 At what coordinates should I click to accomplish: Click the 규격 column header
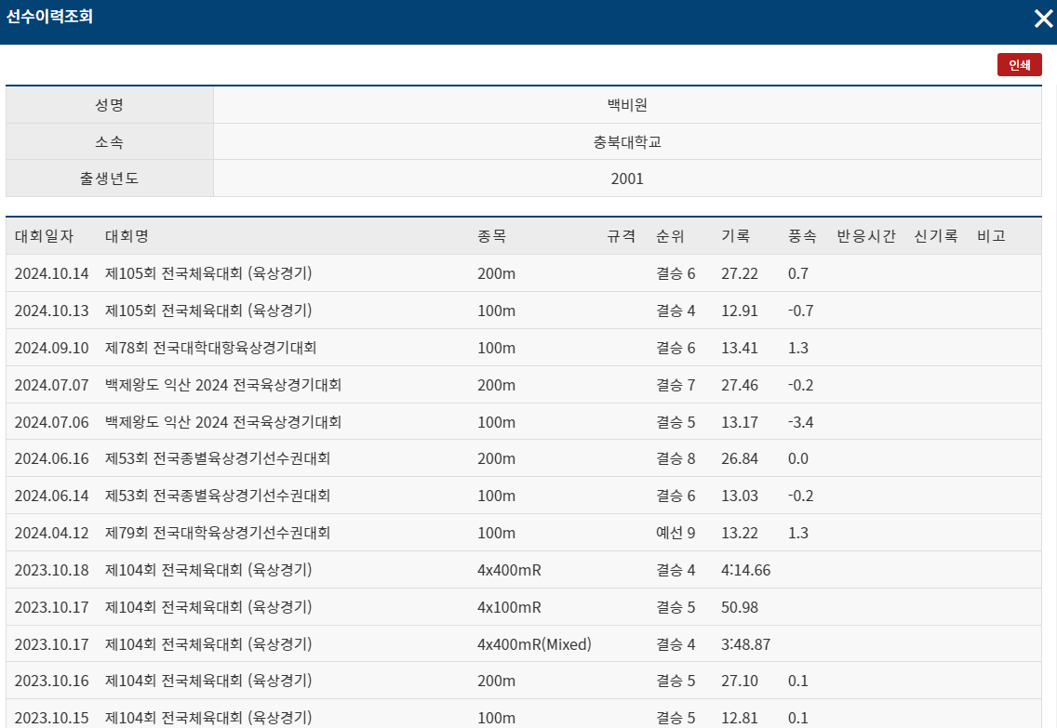[x=622, y=236]
